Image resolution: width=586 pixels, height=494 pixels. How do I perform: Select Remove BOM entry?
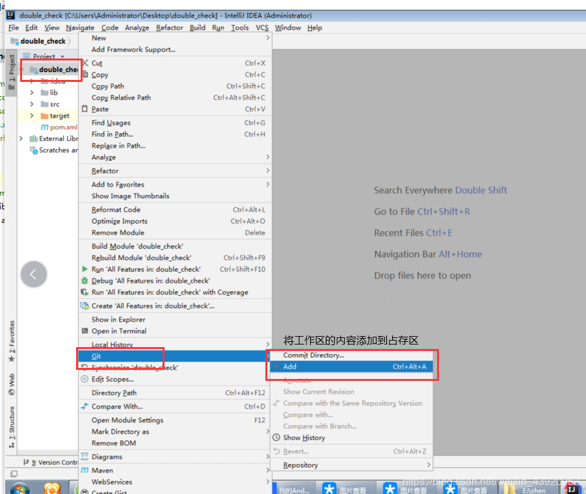point(175,443)
